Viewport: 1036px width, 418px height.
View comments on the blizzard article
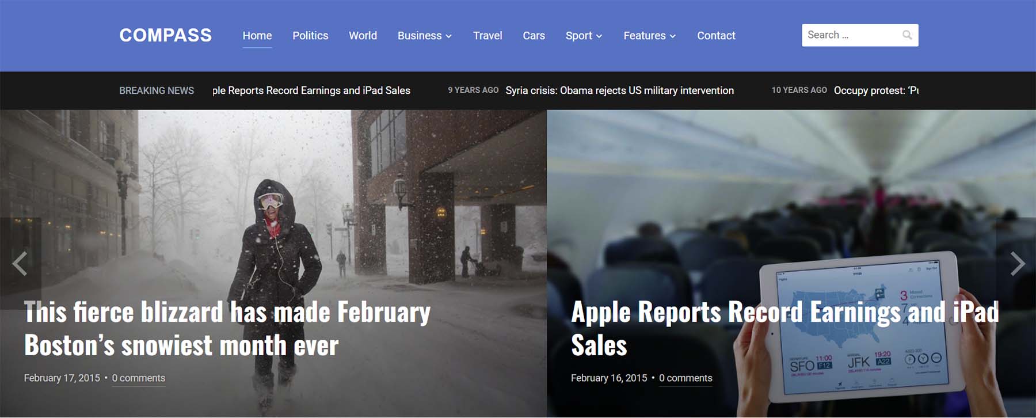[x=139, y=378]
